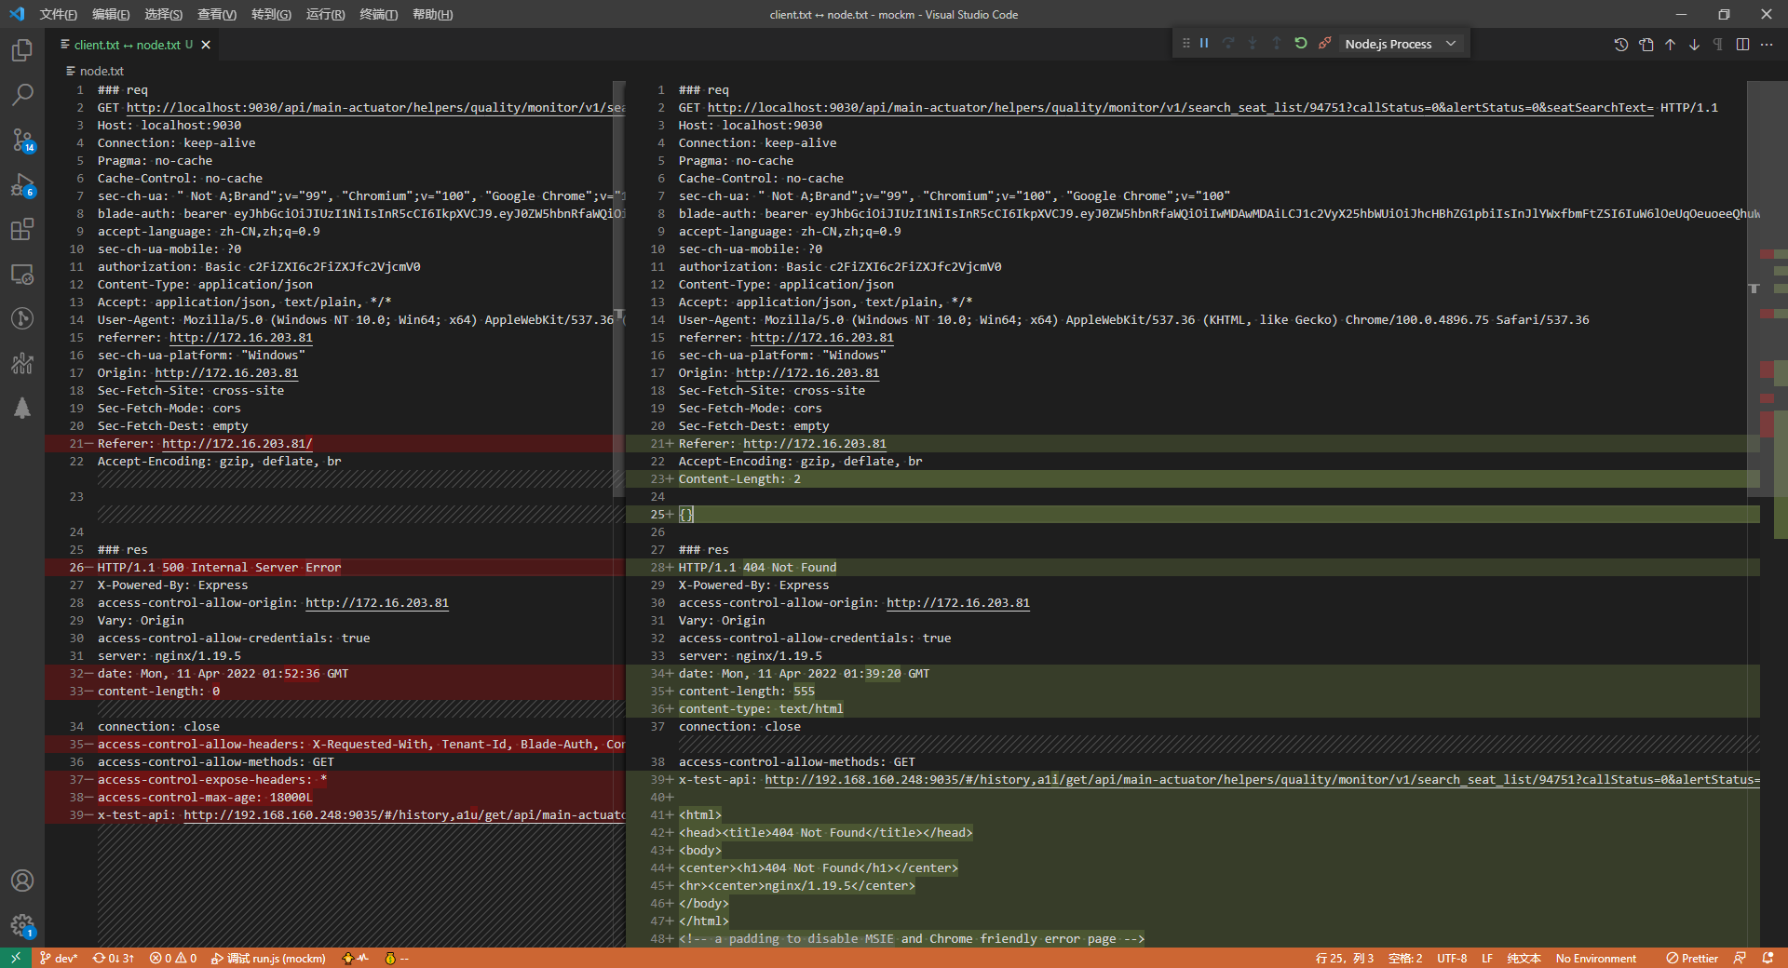Screen dimensions: 1788x968
Task: Open the 文件 menu
Action: 58,14
